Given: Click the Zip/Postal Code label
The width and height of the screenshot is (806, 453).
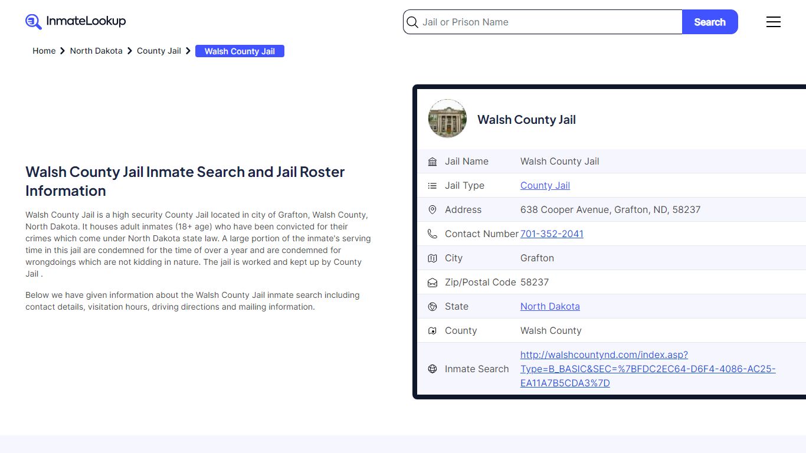Looking at the screenshot, I should click(x=480, y=283).
